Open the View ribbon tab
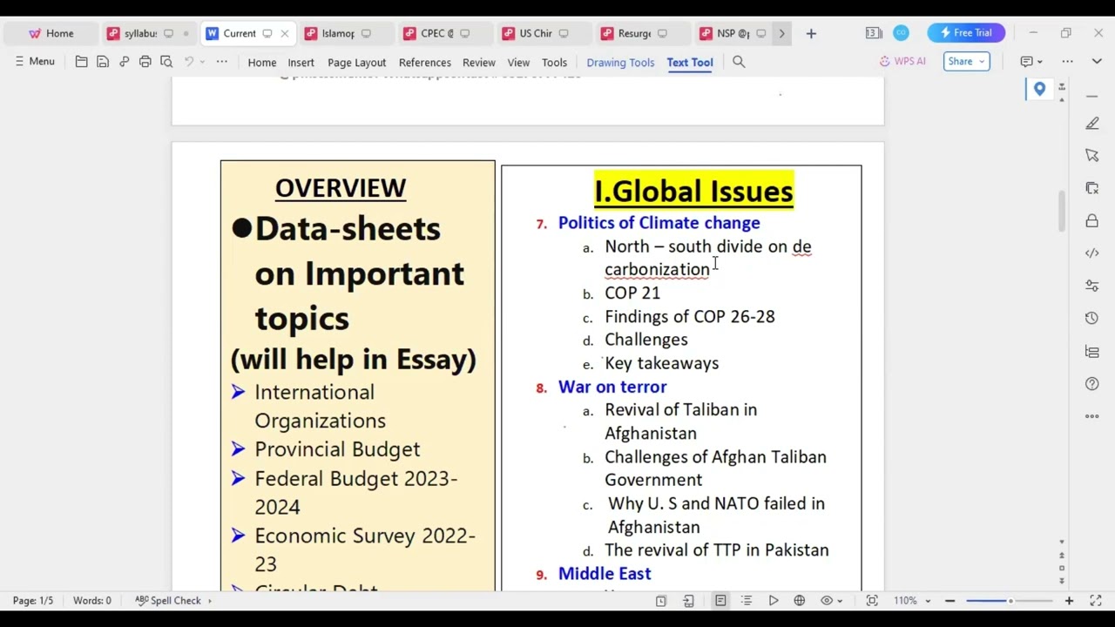The width and height of the screenshot is (1115, 627). [x=518, y=63]
